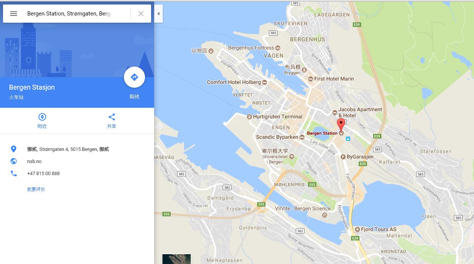Click the address Strømgaten 4 row
Screen dimensions: 474x264
[77, 149]
